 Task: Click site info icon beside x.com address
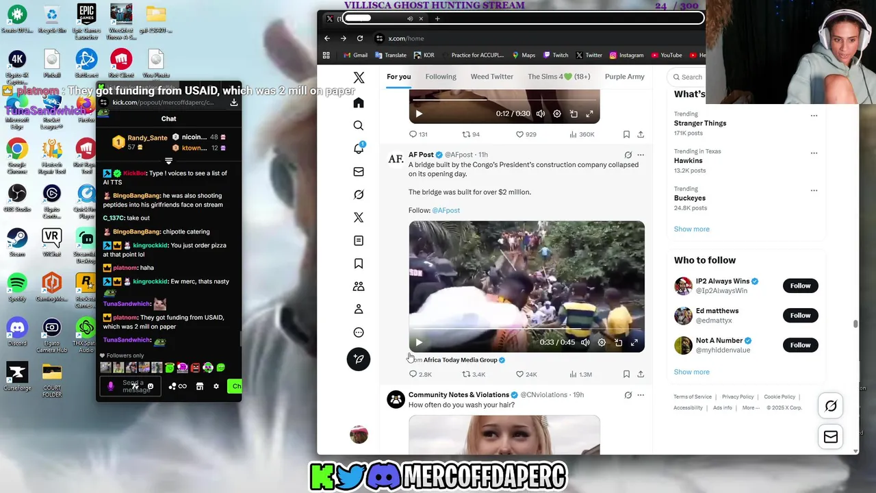coord(379,38)
